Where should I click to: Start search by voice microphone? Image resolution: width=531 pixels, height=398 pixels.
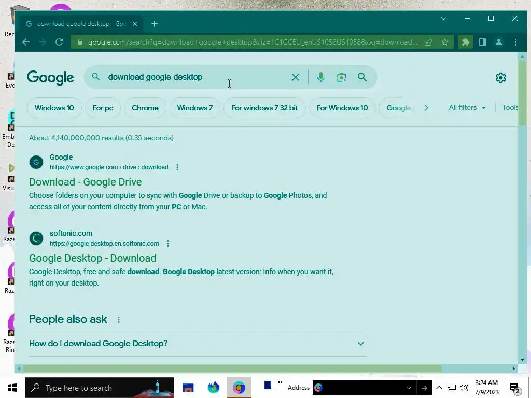320,77
